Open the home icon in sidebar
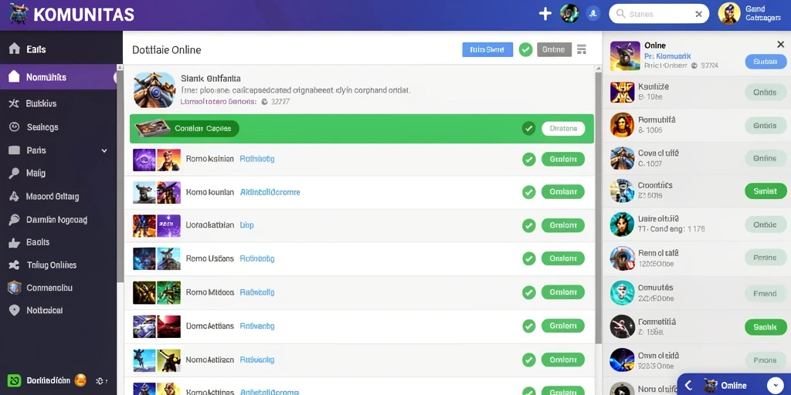Image resolution: width=791 pixels, height=395 pixels. point(15,49)
